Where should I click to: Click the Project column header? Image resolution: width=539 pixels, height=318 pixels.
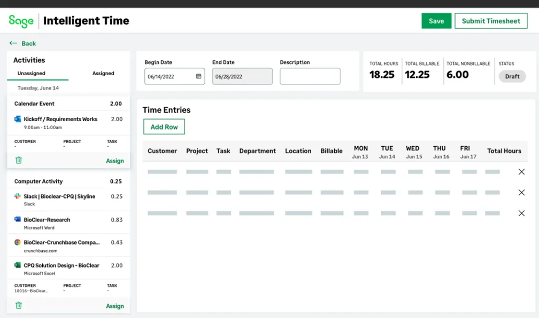197,151
